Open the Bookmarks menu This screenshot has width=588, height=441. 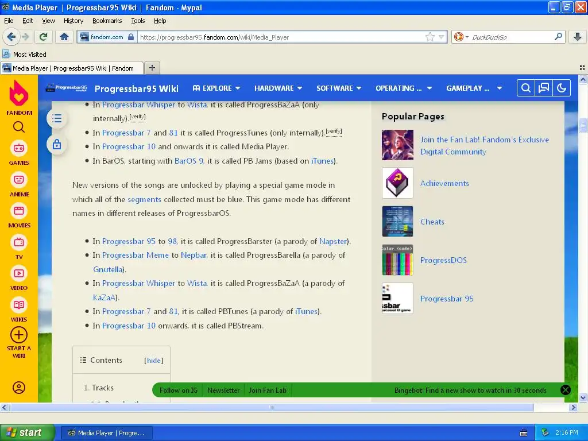(107, 21)
